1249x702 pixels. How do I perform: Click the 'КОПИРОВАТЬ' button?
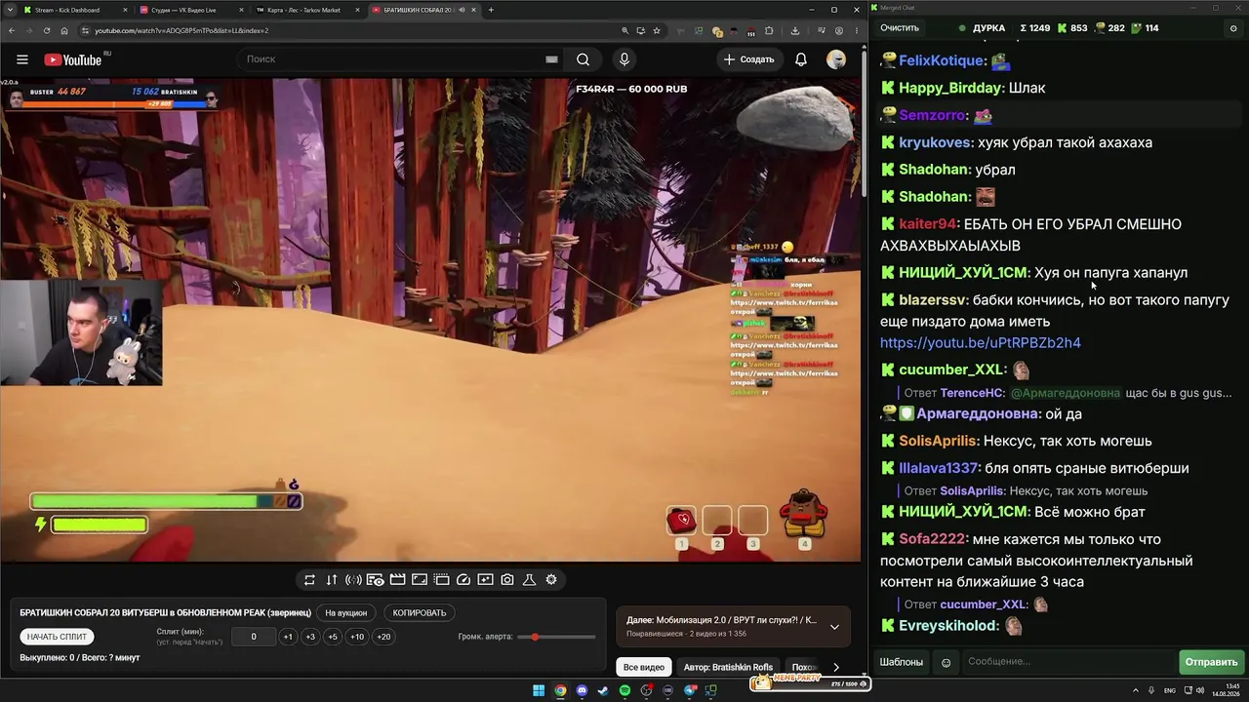point(420,613)
